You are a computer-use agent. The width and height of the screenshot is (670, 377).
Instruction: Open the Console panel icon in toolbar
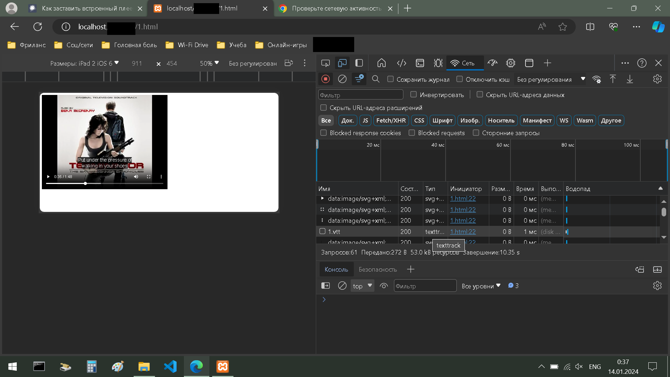tap(420, 63)
